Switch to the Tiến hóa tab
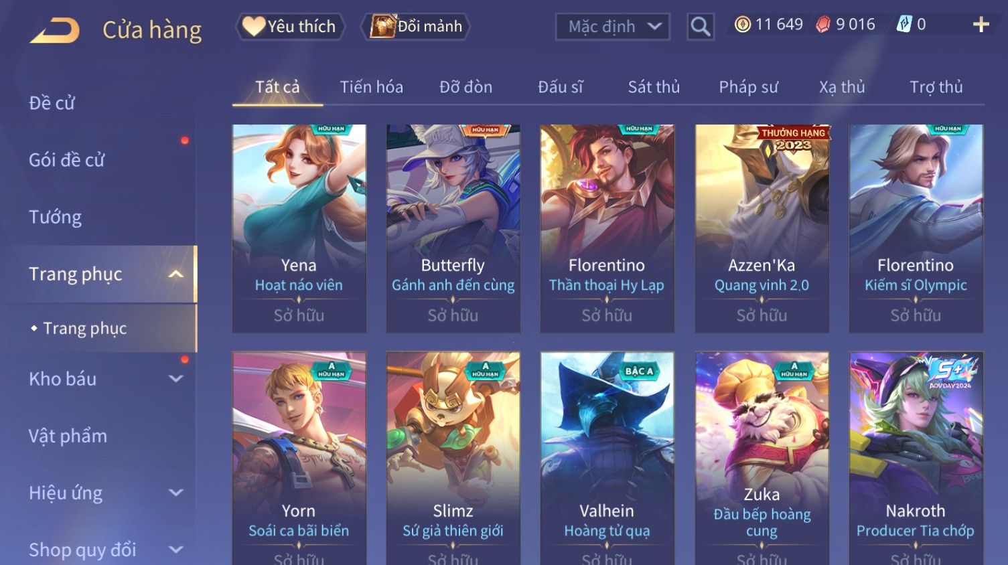The height and width of the screenshot is (565, 1008). coord(371,87)
